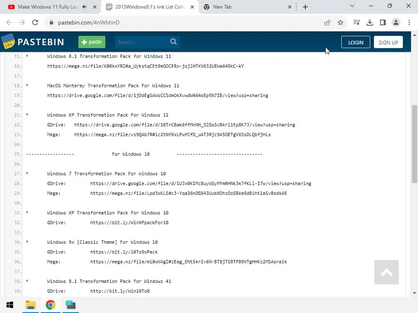
Task: Click the SIGN UP button
Action: [x=388, y=42]
